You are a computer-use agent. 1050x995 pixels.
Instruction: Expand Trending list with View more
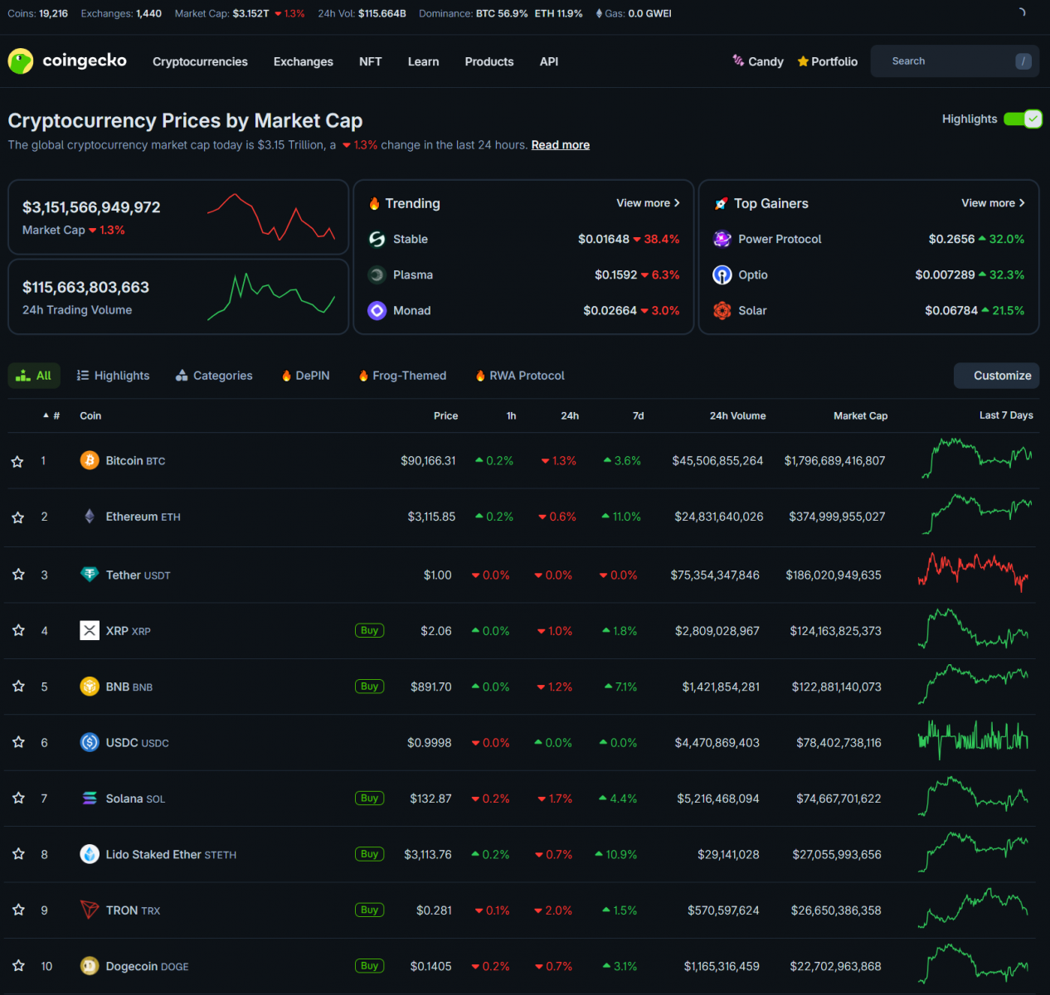coord(648,203)
